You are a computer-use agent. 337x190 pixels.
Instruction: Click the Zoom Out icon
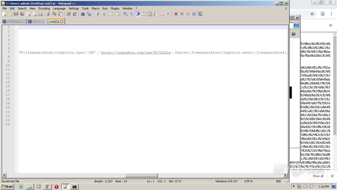103,14
